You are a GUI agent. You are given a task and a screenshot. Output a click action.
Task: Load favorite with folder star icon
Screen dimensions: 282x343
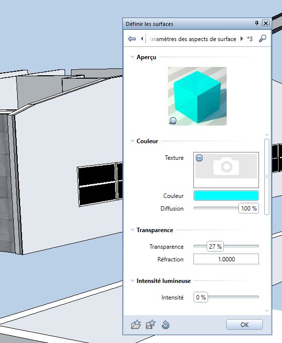pos(136,324)
